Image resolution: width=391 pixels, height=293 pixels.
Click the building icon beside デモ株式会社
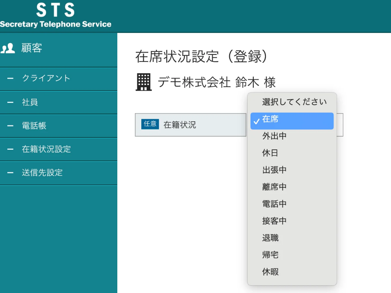(x=143, y=83)
